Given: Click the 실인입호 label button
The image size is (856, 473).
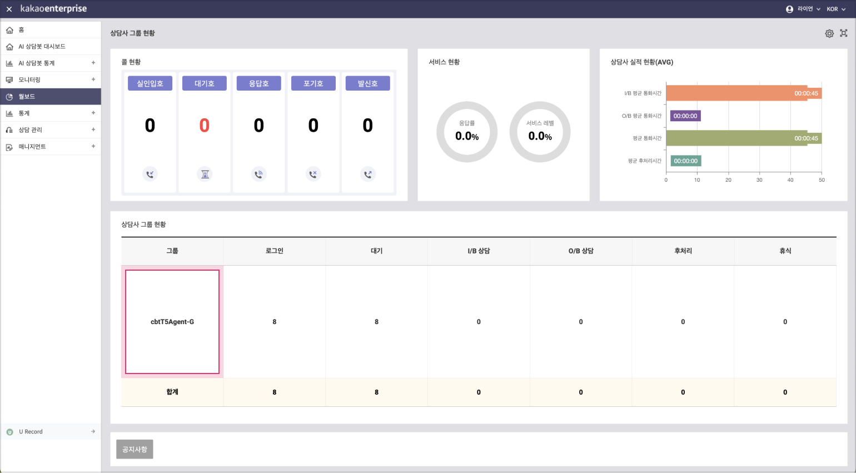Looking at the screenshot, I should tap(150, 83).
